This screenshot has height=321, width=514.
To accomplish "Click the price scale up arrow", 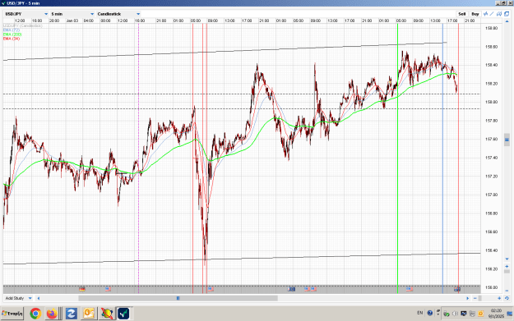I will 507,21.
